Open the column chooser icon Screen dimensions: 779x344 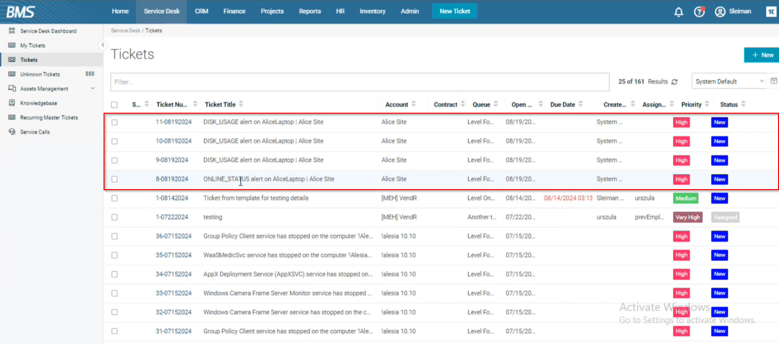tap(774, 81)
